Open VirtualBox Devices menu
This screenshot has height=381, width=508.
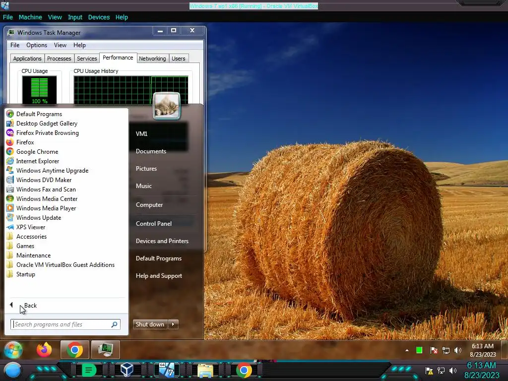[x=99, y=17]
